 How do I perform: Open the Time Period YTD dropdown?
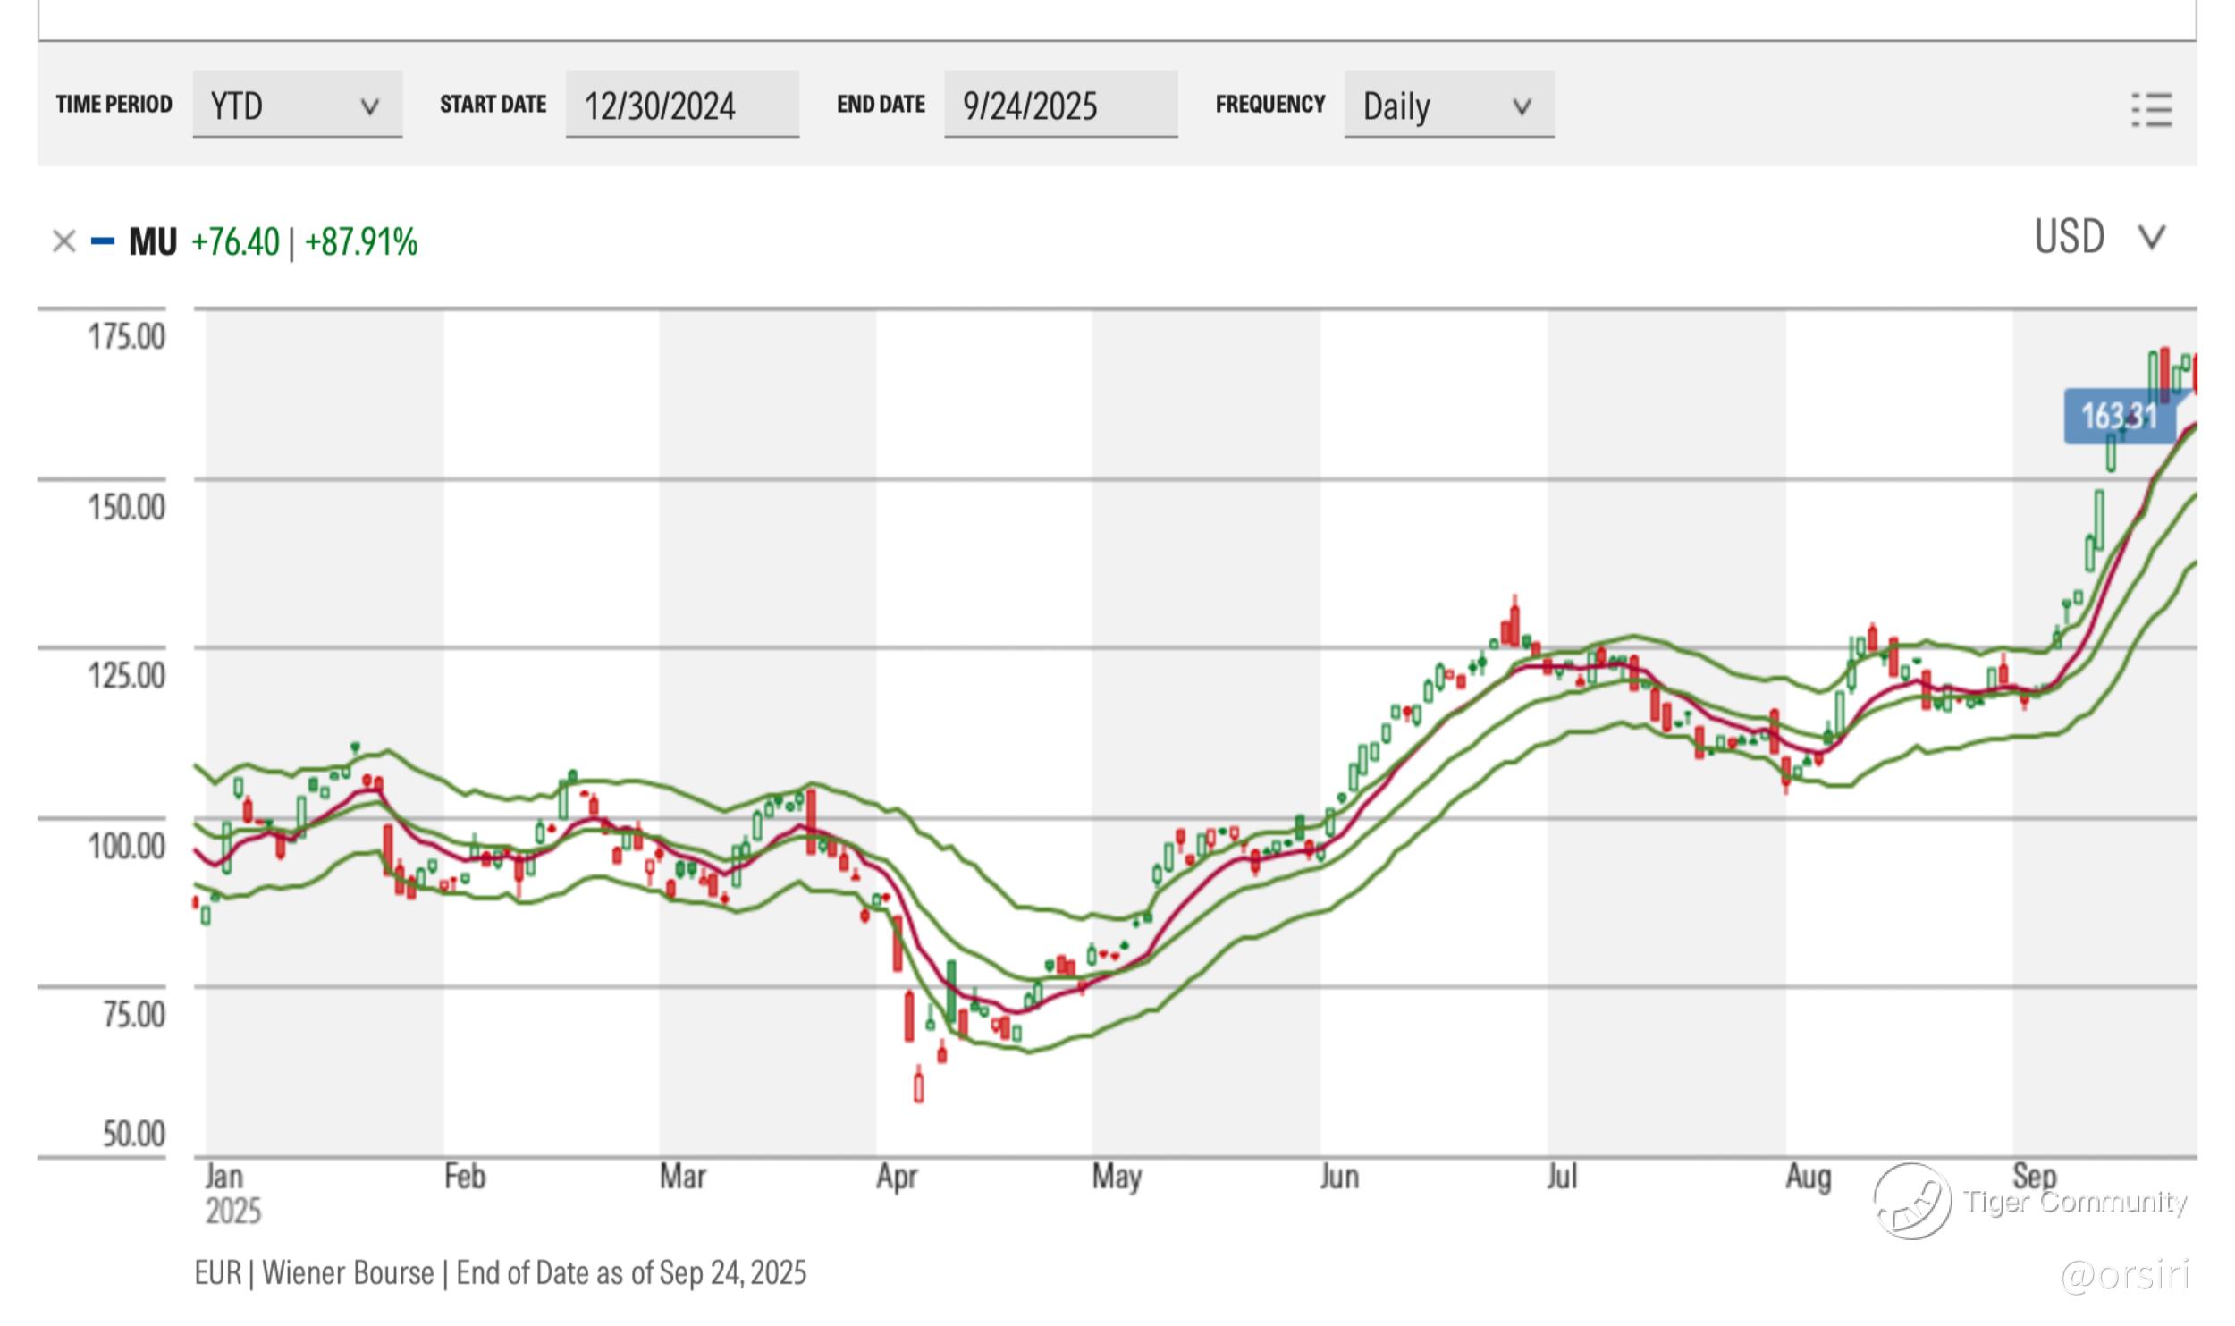pyautogui.click(x=297, y=106)
